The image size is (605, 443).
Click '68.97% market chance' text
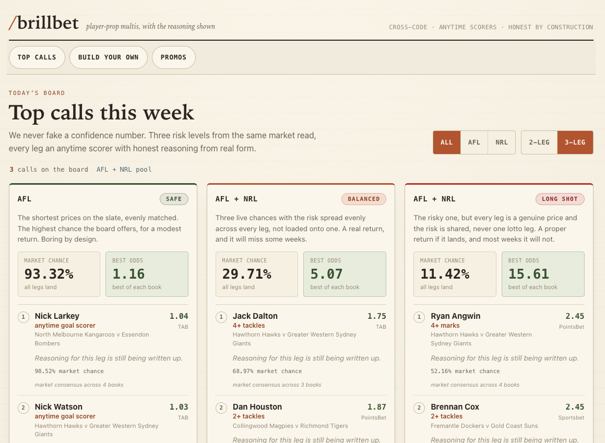click(x=267, y=372)
